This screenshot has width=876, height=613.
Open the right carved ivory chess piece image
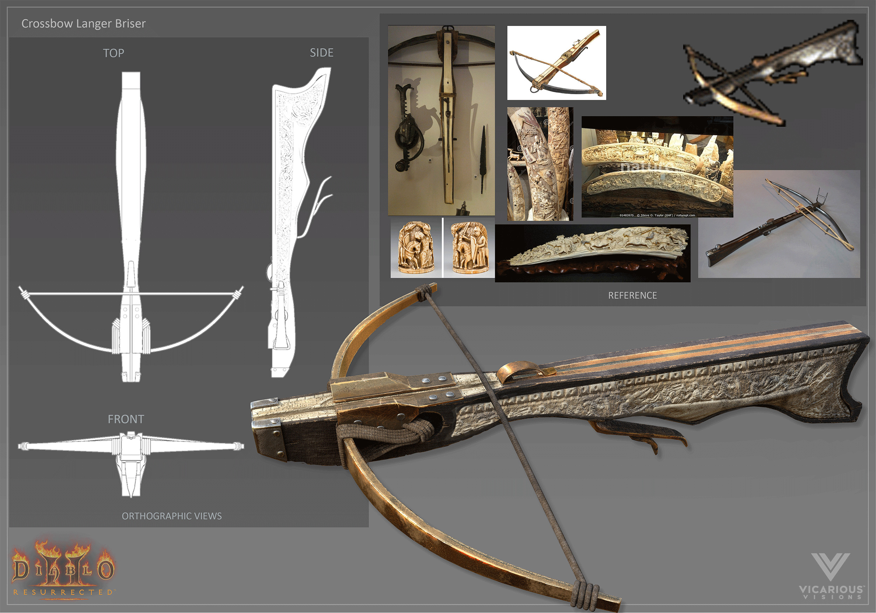pos(469,248)
